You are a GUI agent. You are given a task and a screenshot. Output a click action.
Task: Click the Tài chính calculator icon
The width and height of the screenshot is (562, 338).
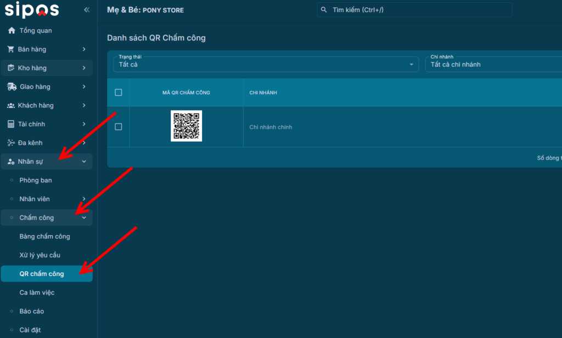point(11,124)
